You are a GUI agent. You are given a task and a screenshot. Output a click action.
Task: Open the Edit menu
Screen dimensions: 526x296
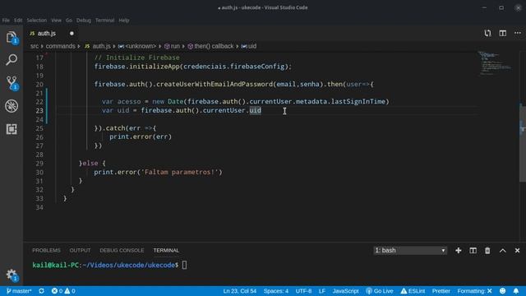pyautogui.click(x=18, y=20)
